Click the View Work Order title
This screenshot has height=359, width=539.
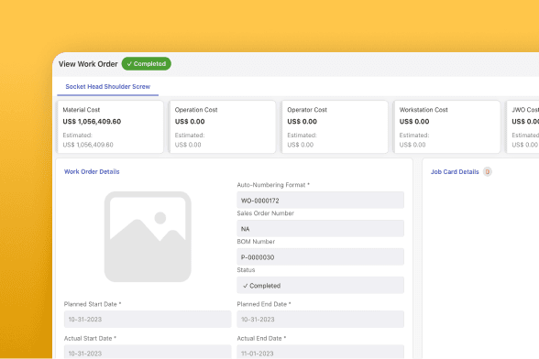coord(88,64)
